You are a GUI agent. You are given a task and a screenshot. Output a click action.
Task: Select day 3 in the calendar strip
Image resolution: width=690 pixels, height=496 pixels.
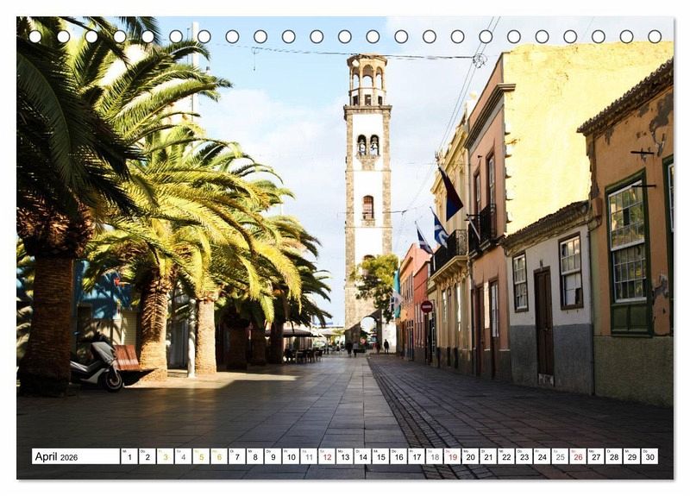coord(165,456)
